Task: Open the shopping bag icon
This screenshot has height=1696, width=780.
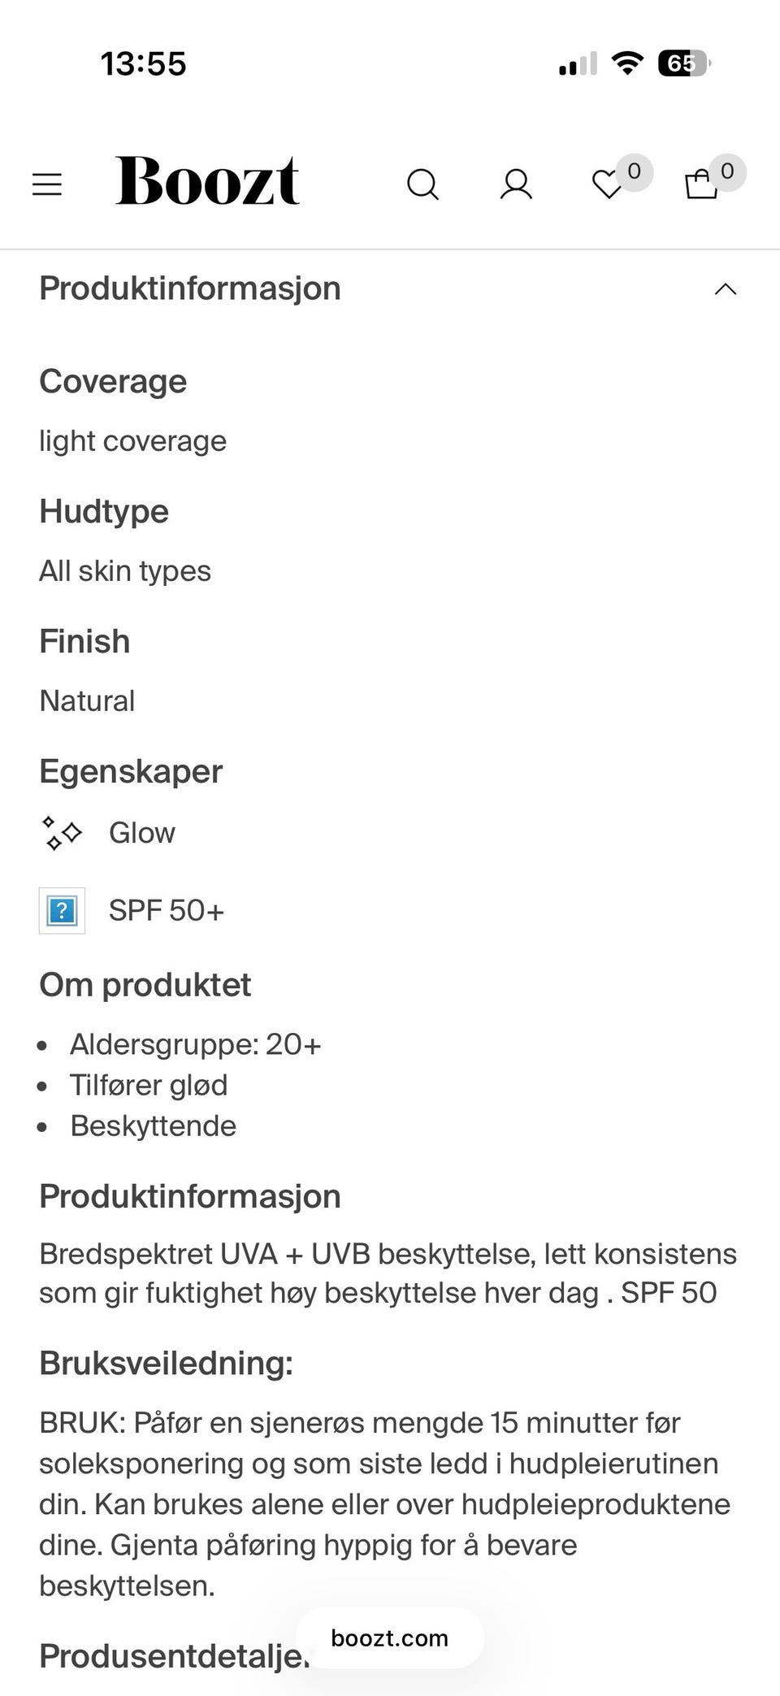Action: click(700, 185)
